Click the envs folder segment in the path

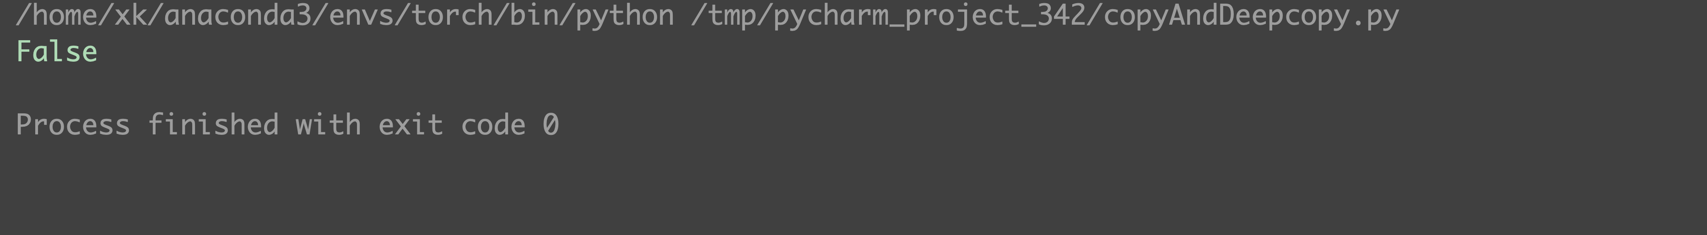pyautogui.click(x=362, y=15)
